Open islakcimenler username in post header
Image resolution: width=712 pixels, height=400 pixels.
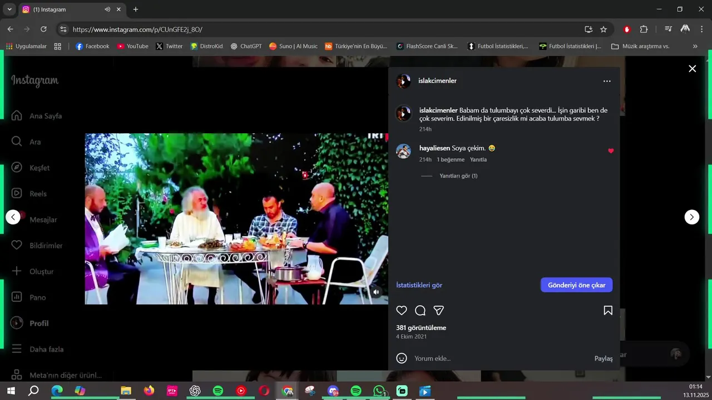(x=437, y=81)
